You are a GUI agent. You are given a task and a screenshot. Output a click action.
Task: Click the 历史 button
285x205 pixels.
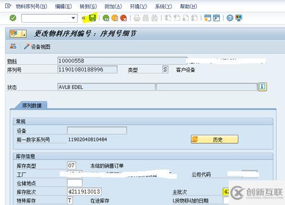(x=215, y=139)
